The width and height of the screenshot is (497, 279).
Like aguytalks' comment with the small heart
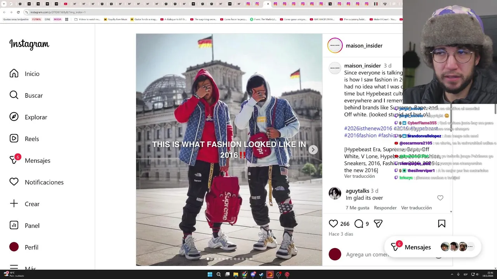[x=440, y=198]
